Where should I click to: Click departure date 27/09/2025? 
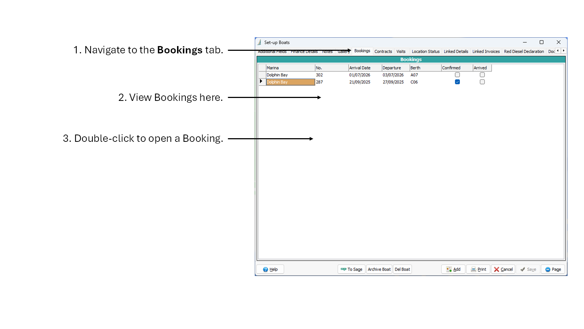(393, 82)
